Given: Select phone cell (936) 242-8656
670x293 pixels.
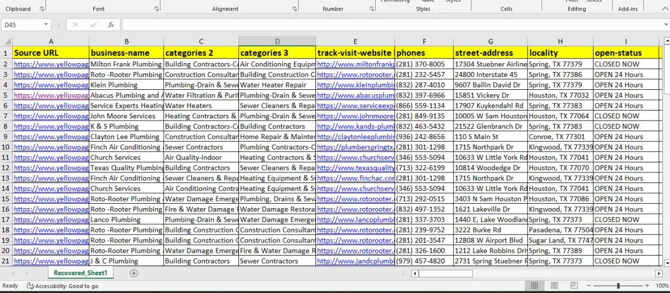Looking at the screenshot, I should pos(424,137).
